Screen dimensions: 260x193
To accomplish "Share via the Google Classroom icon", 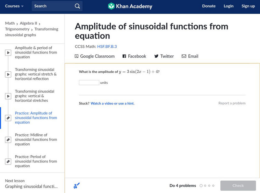I will pyautogui.click(x=77, y=56).
